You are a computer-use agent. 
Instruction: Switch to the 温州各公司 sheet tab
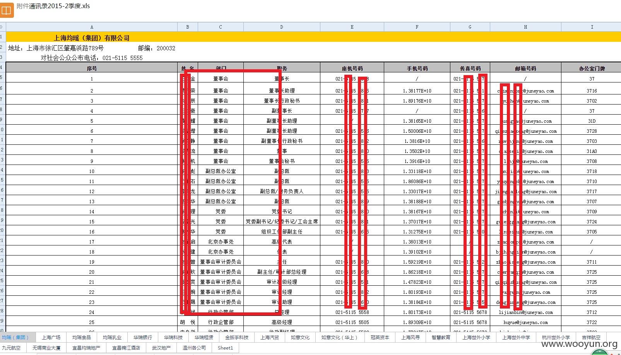tap(194, 348)
